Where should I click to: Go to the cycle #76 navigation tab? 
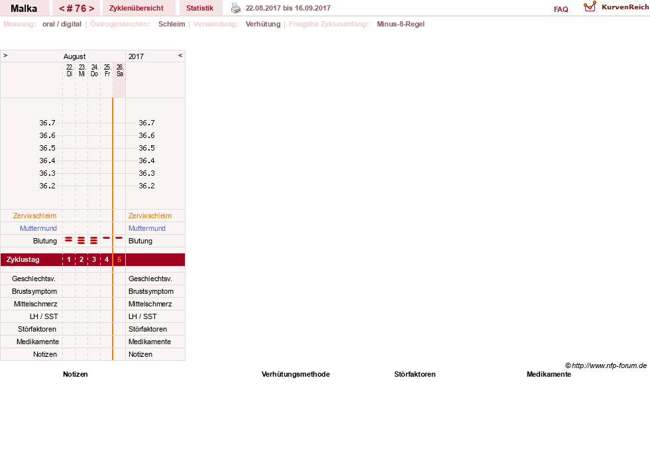tap(76, 9)
